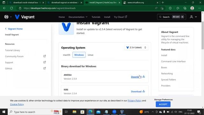Open Try Cloud external link

[120, 17]
